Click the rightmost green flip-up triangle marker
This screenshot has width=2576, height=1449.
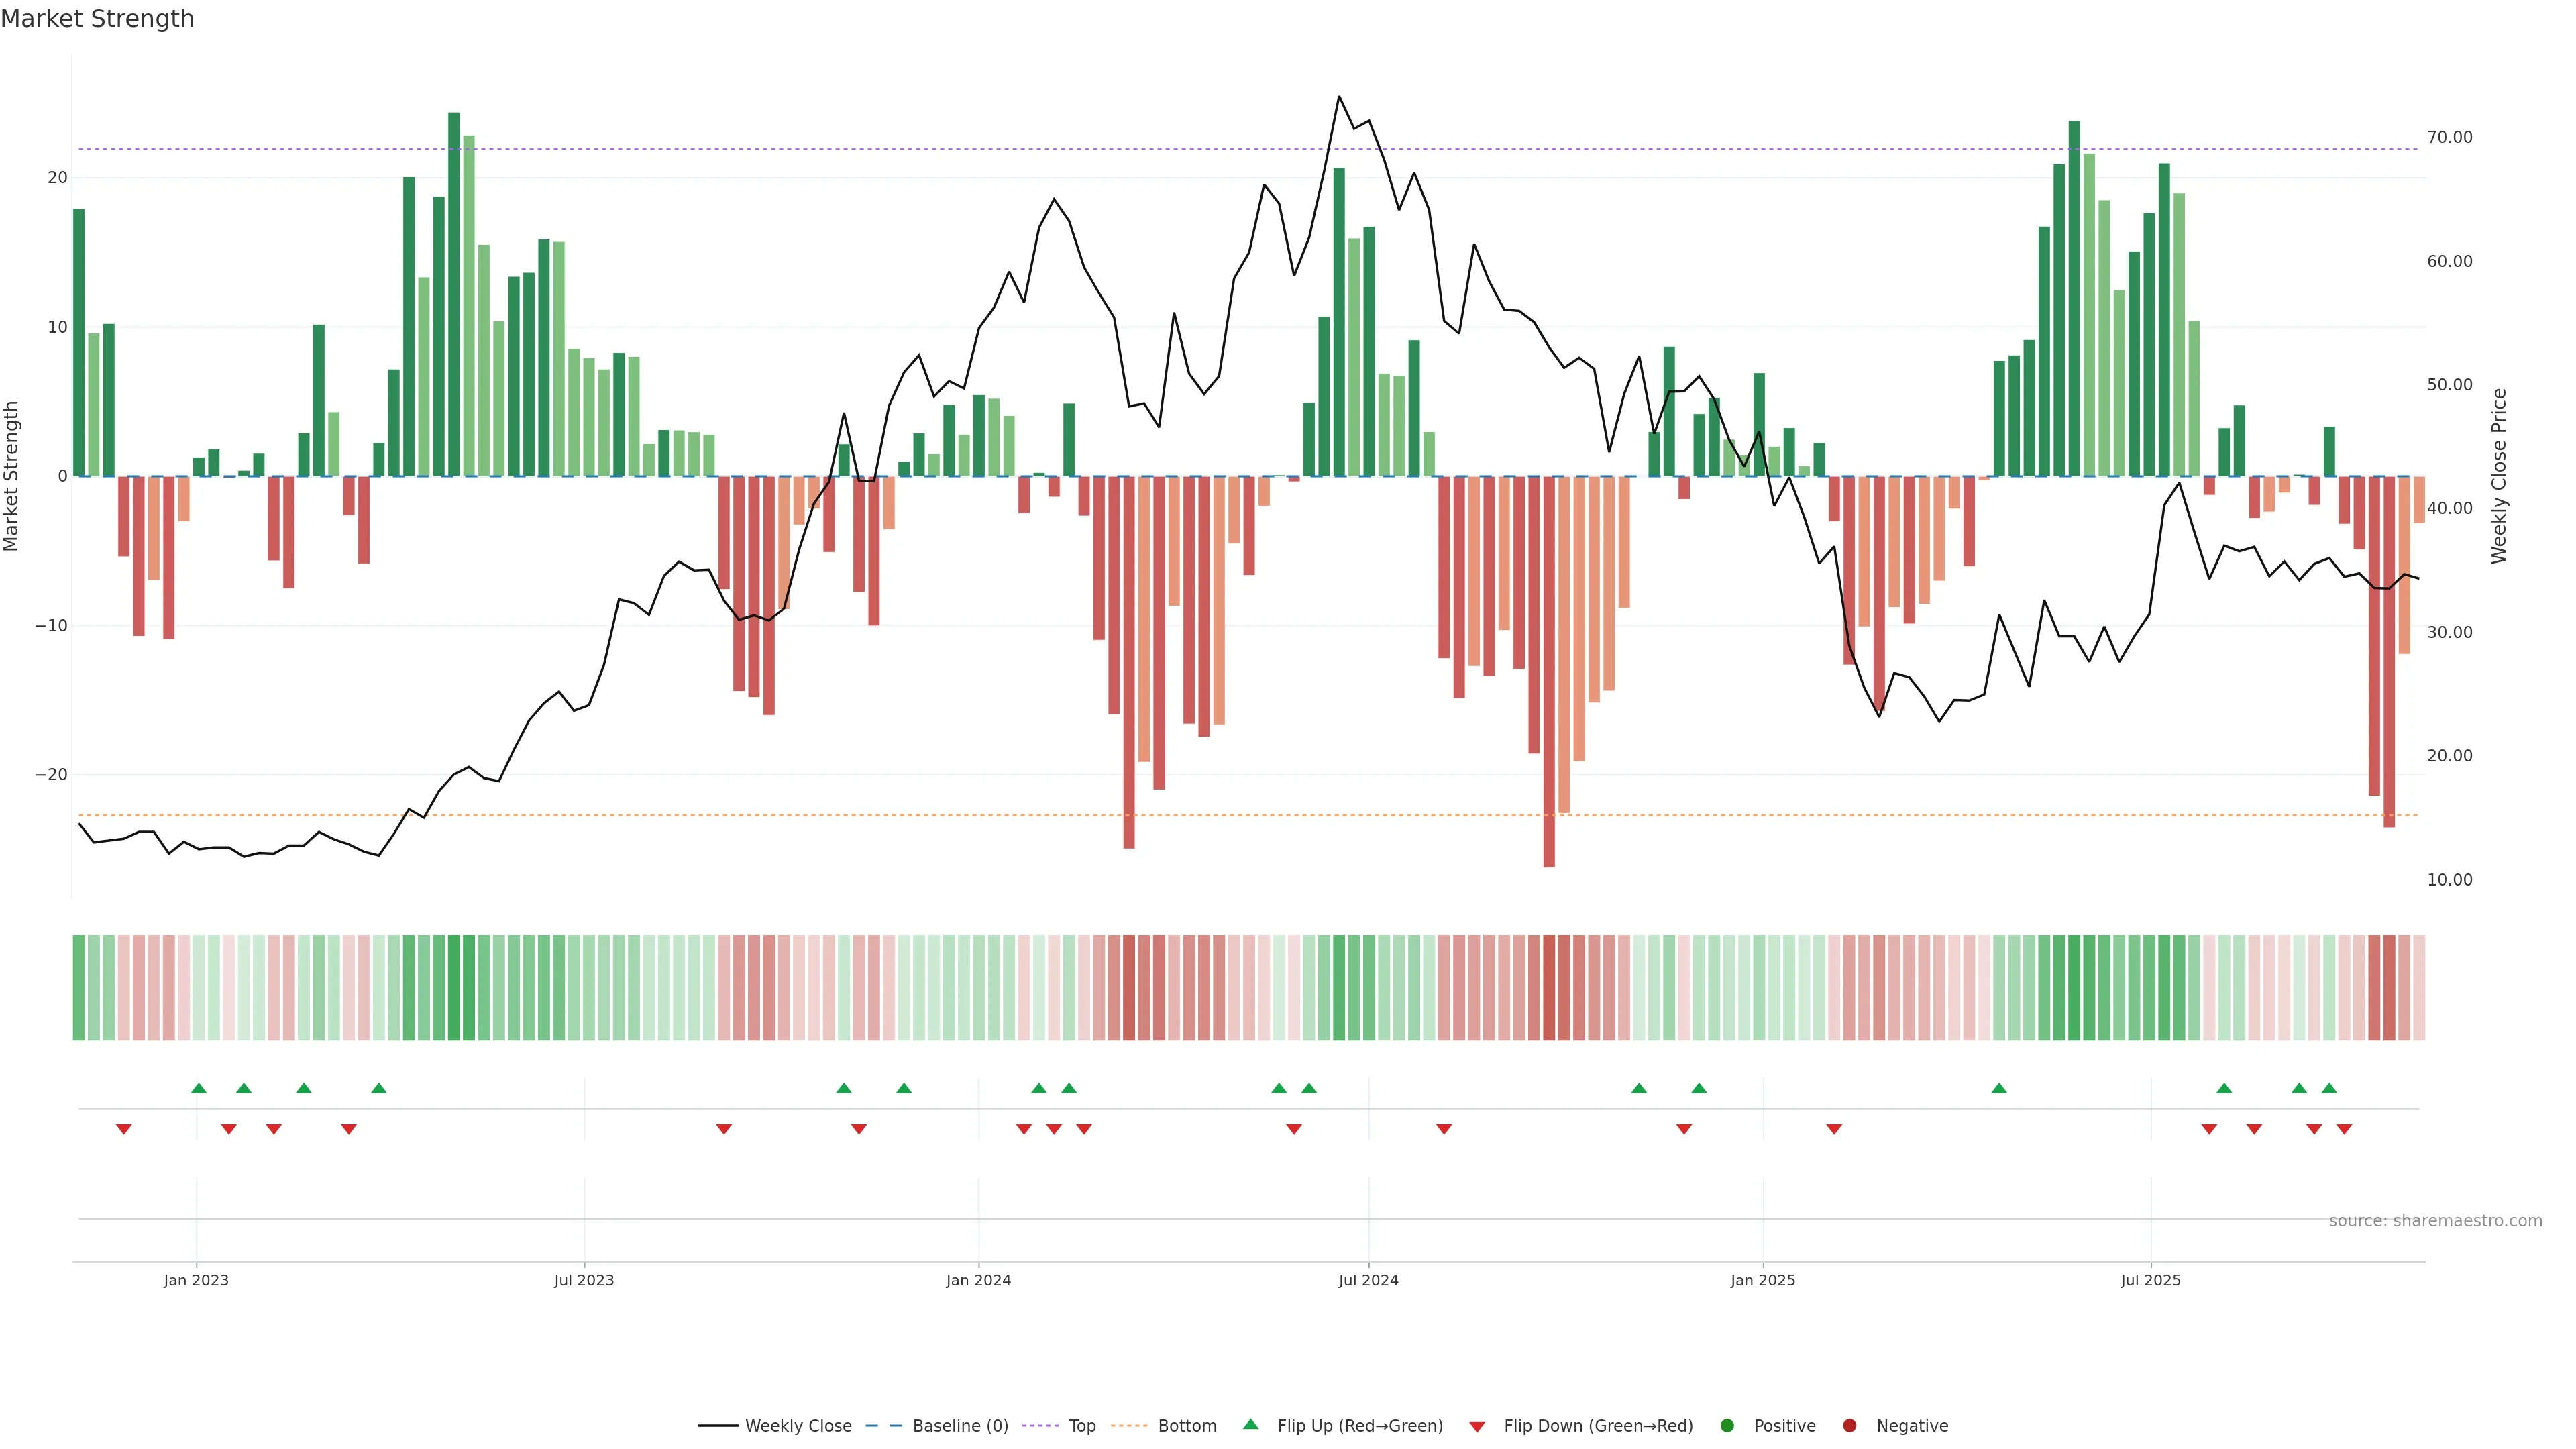(2329, 1088)
